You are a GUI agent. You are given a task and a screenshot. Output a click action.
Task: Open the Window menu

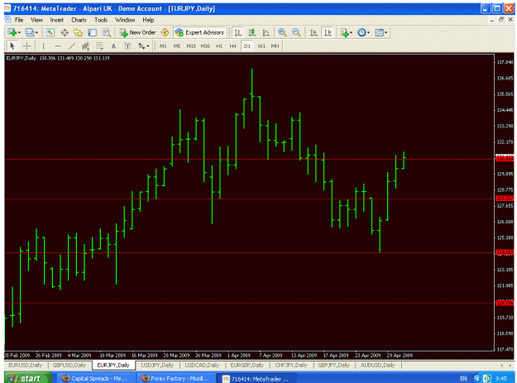click(x=125, y=20)
